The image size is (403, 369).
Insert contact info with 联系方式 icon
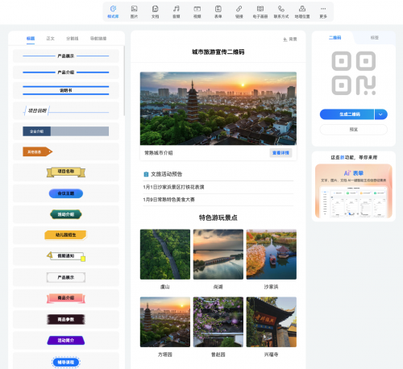tap(281, 12)
